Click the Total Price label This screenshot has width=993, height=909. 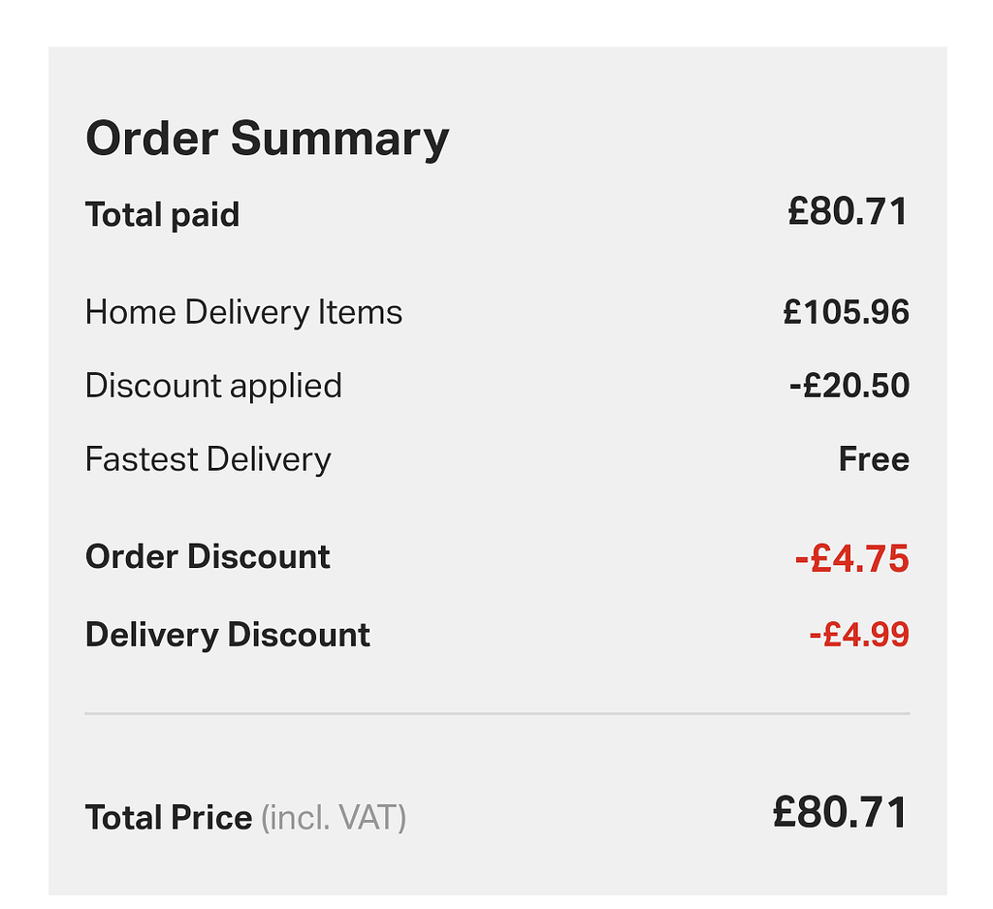coord(169,817)
